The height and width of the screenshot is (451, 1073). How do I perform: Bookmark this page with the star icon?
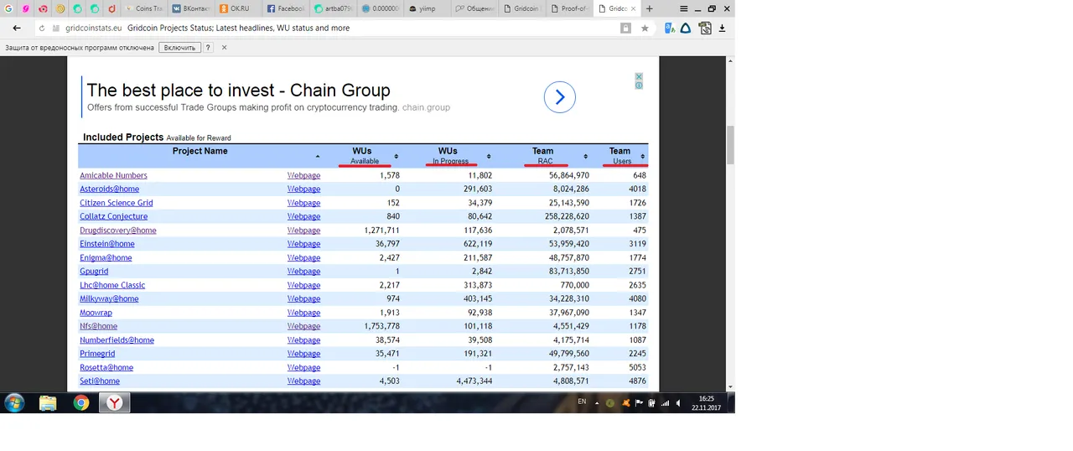[x=645, y=28]
